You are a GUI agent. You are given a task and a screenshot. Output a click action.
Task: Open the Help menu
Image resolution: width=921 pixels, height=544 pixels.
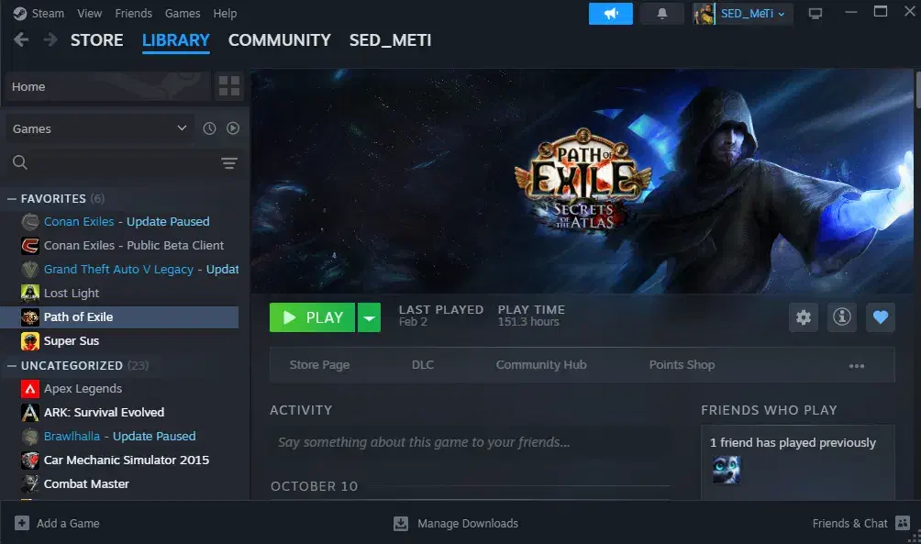[225, 14]
